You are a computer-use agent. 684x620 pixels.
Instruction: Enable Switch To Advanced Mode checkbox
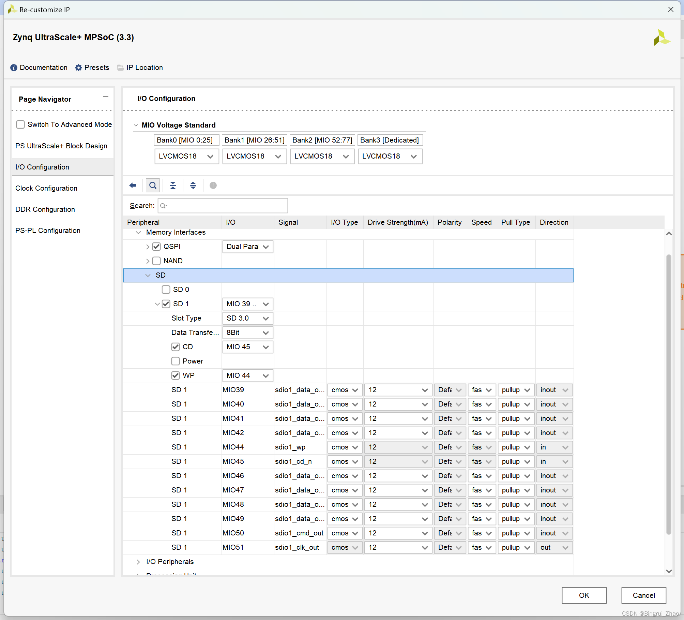21,124
